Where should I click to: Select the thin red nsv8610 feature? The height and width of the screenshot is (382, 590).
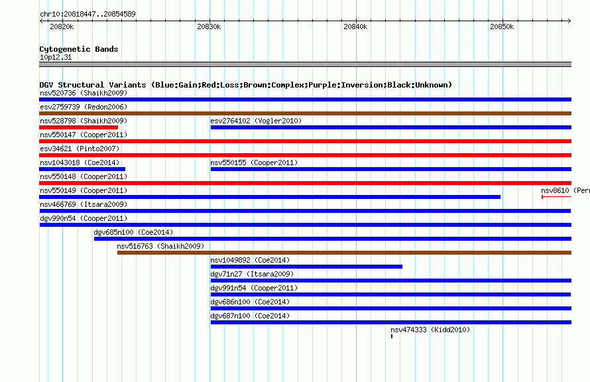(x=556, y=197)
